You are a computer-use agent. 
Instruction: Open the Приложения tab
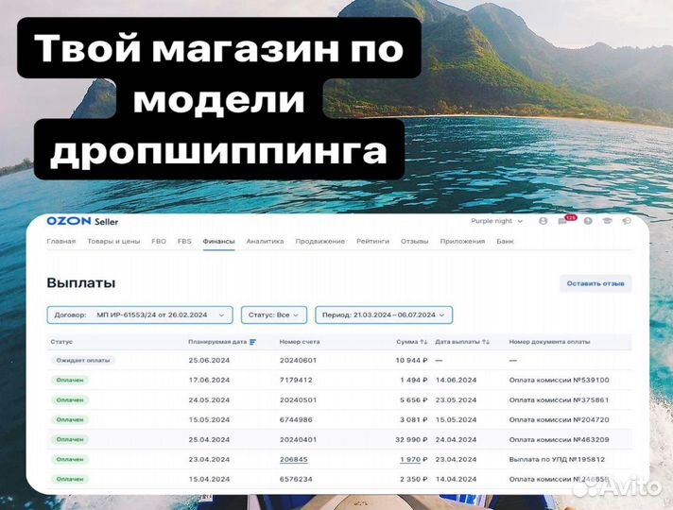click(463, 242)
